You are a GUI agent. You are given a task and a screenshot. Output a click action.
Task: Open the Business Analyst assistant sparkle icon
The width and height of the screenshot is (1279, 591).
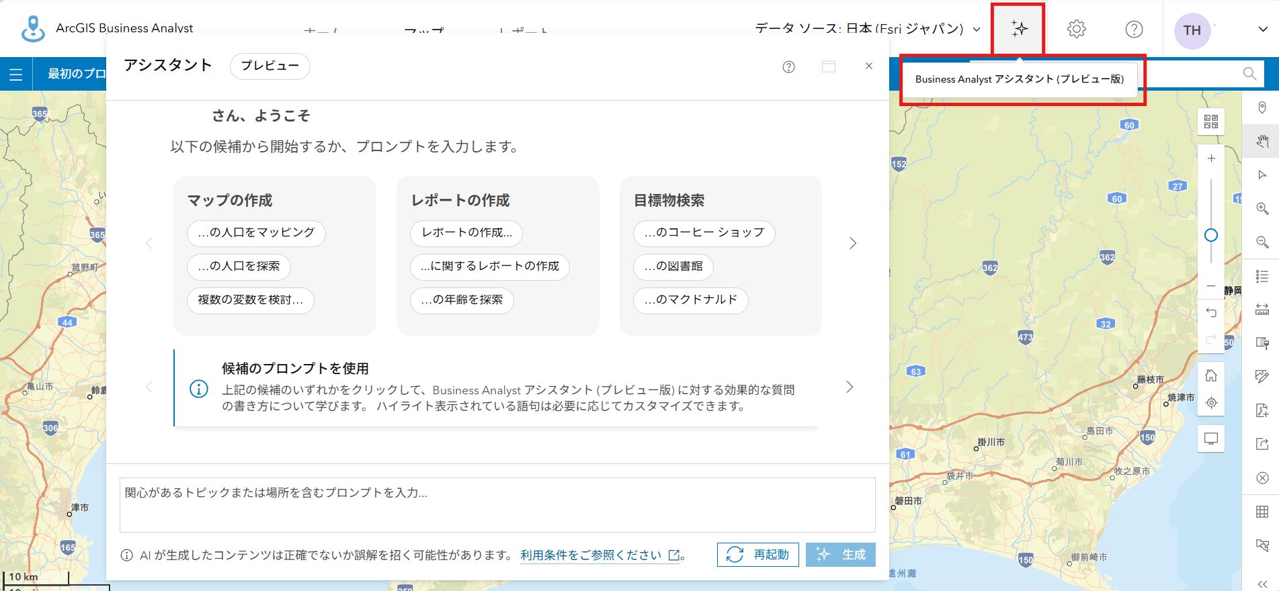1019,29
